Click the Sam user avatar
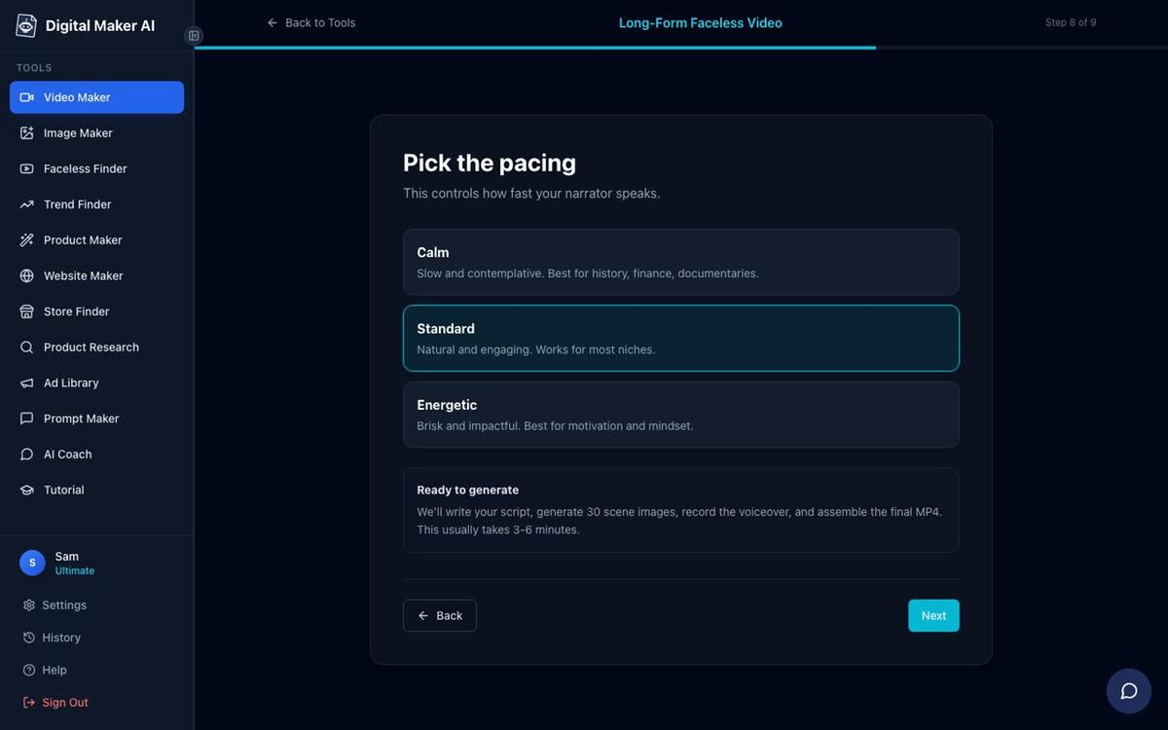 (32, 563)
